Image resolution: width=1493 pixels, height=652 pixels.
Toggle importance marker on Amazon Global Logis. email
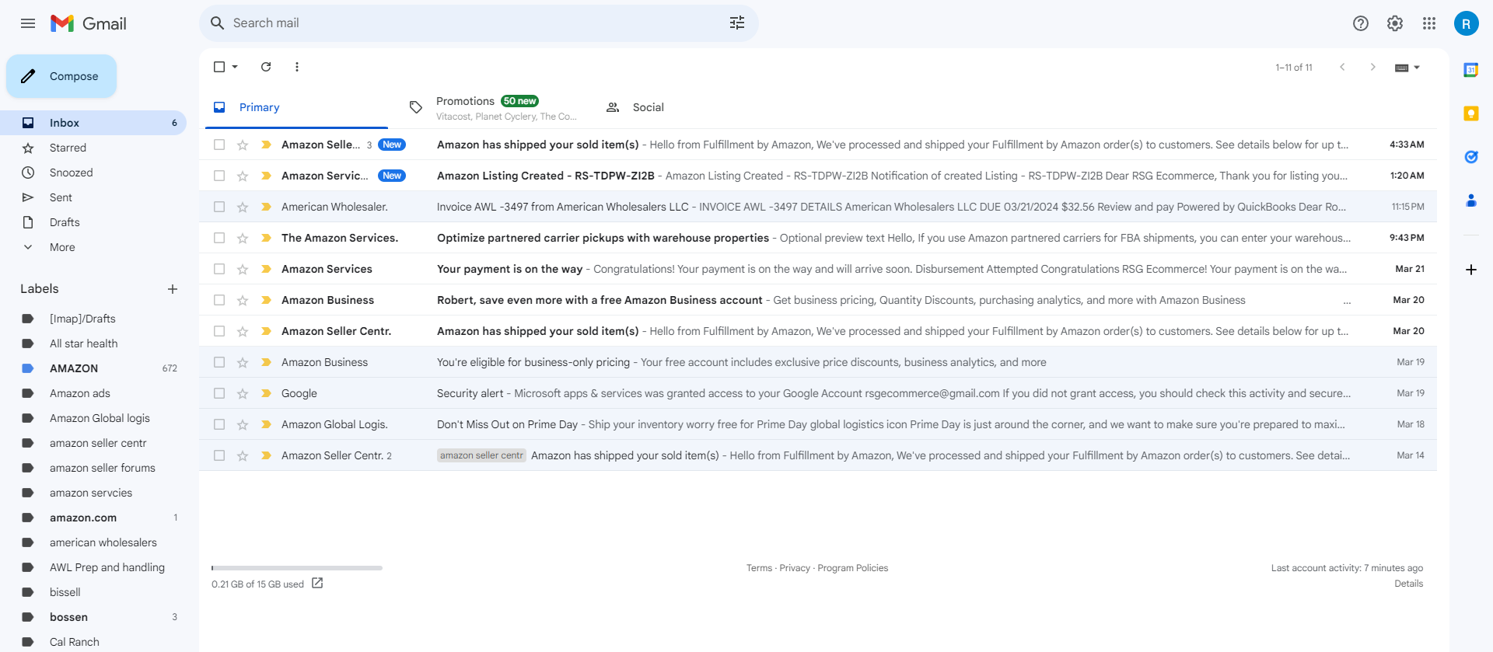266,424
